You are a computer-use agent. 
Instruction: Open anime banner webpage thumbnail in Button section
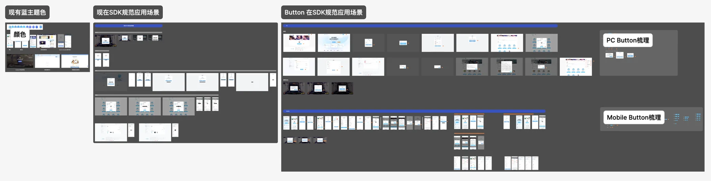299,43
